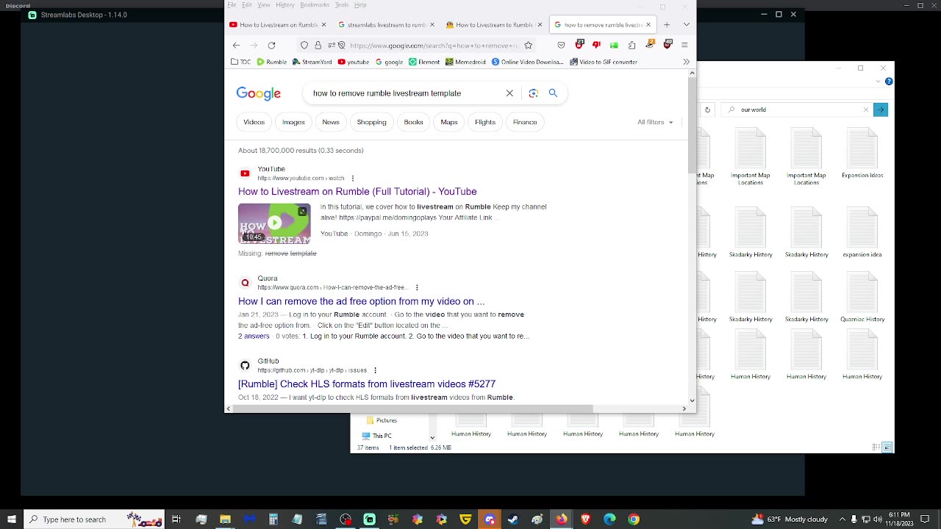
Task: Open the tracking protection shield icon
Action: 304,46
